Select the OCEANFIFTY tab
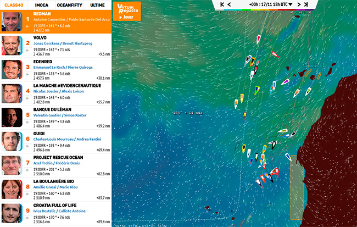 point(69,5)
